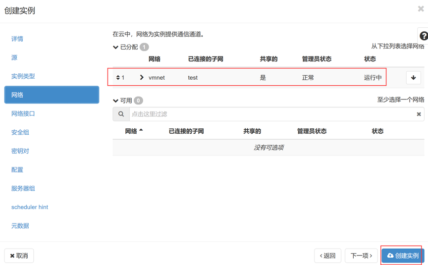Open the 详情 step
The image size is (428, 265).
click(x=17, y=39)
